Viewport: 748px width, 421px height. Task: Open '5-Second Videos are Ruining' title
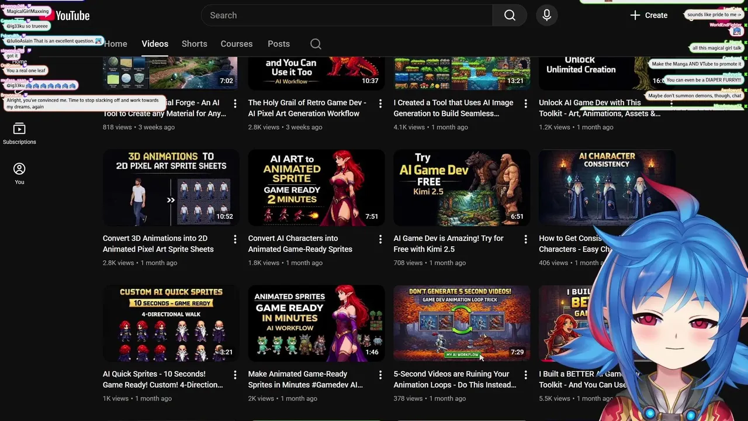coord(455,379)
